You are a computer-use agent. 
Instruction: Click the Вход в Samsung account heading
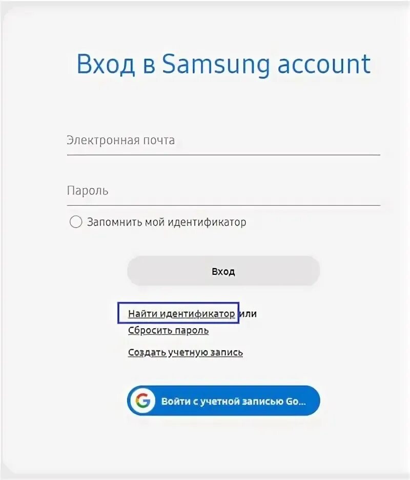tap(223, 65)
